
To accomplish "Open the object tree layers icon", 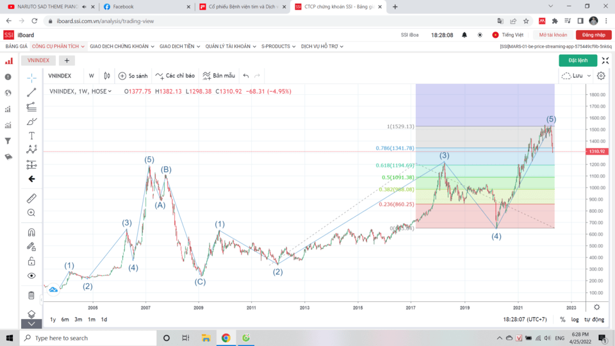I will 31,314.
